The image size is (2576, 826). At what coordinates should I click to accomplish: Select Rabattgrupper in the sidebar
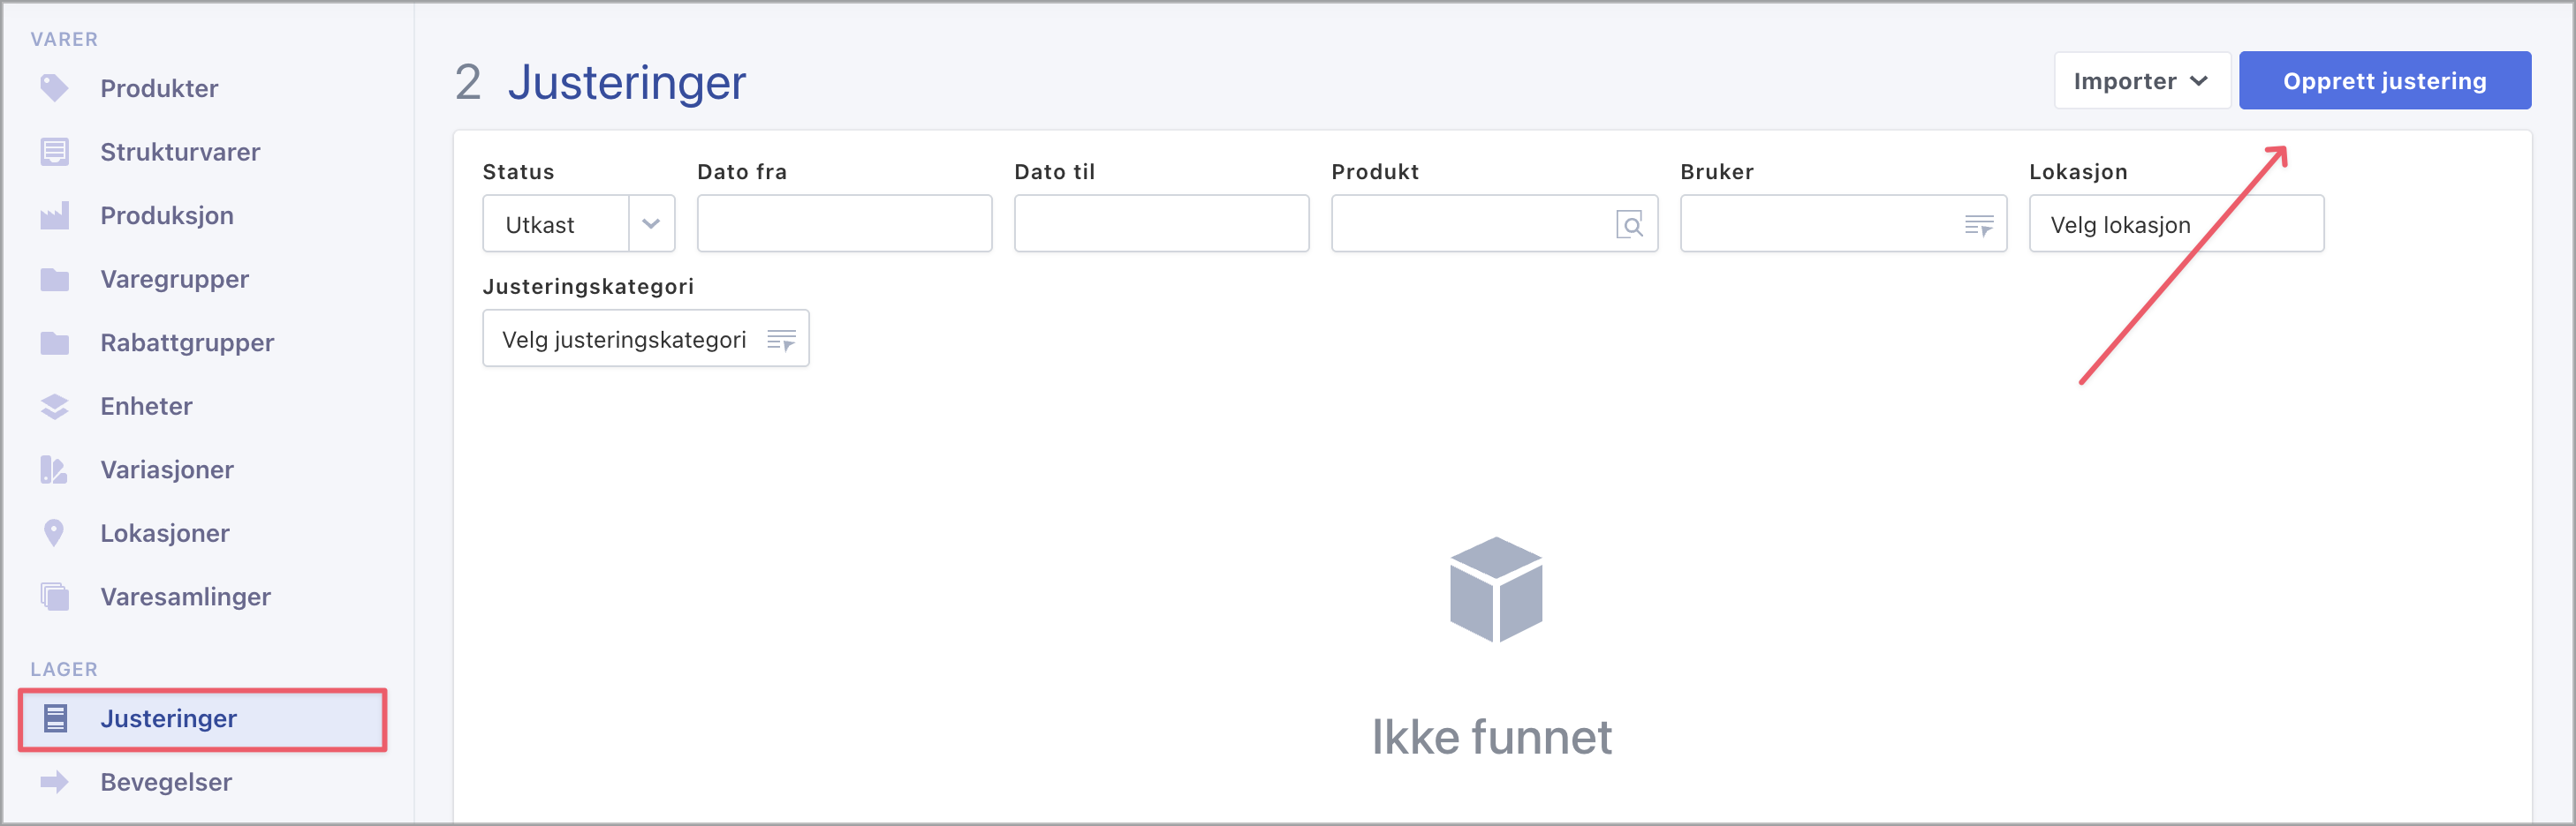[187, 342]
